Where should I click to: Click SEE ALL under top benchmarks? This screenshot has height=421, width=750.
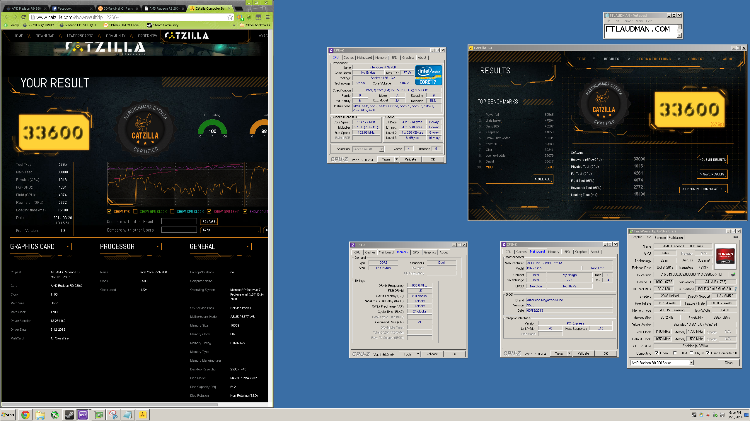pyautogui.click(x=542, y=179)
